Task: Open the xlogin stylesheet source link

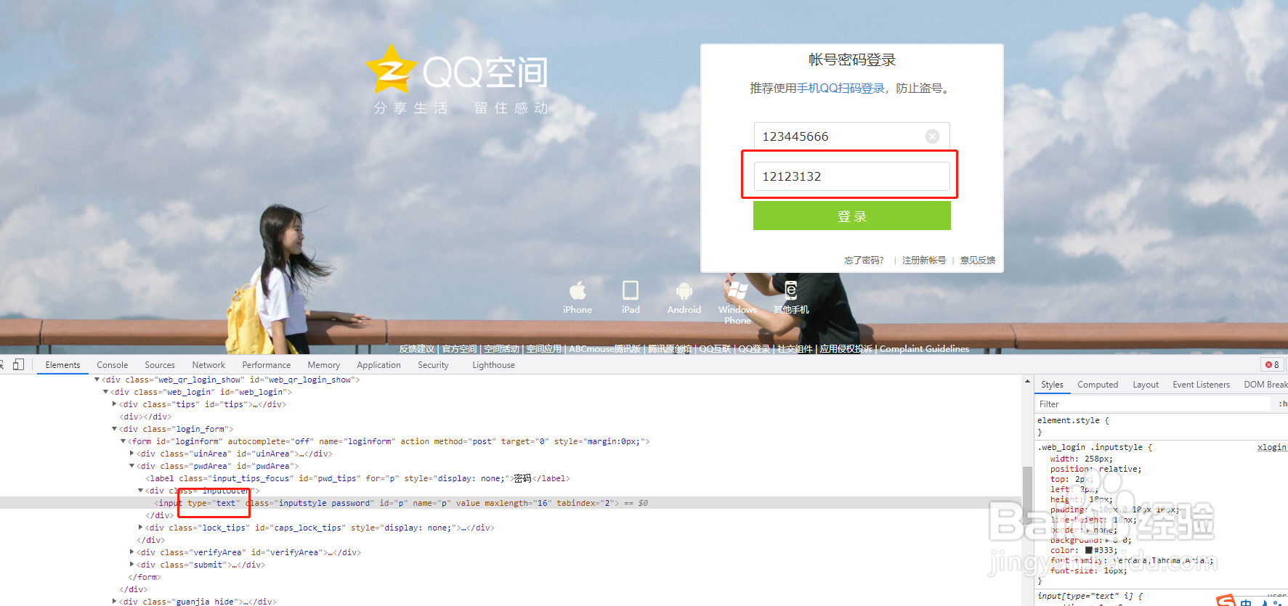Action: (1271, 447)
